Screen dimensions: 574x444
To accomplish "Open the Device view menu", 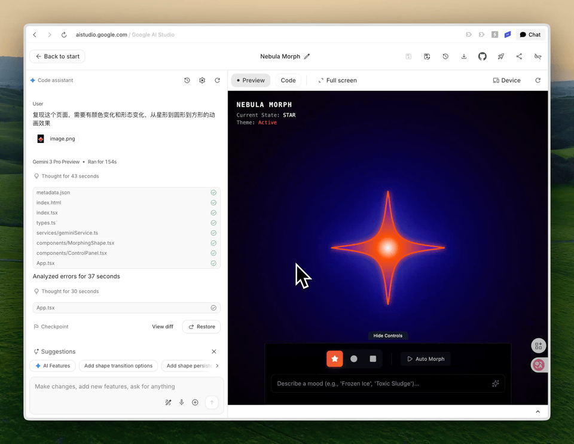I will point(506,80).
